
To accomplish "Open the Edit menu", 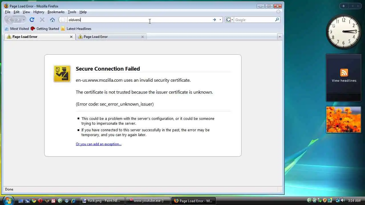I will pyautogui.click(x=17, y=12).
